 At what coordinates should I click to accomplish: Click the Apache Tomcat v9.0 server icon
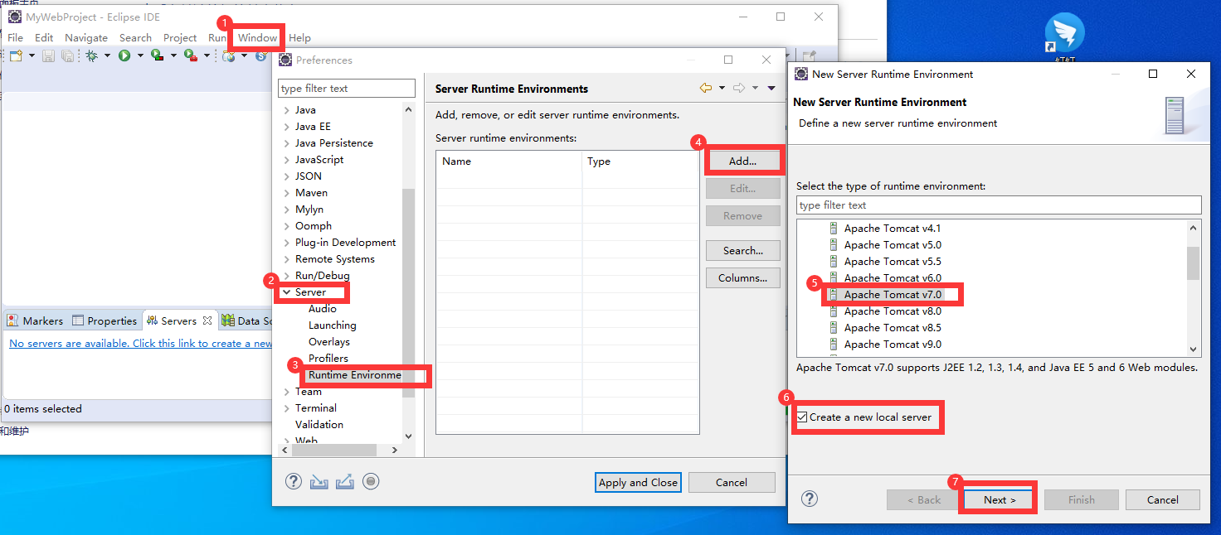834,345
